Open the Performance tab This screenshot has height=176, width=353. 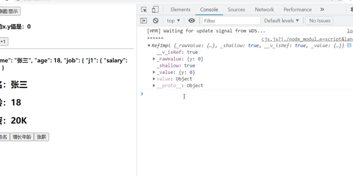[x=298, y=10]
